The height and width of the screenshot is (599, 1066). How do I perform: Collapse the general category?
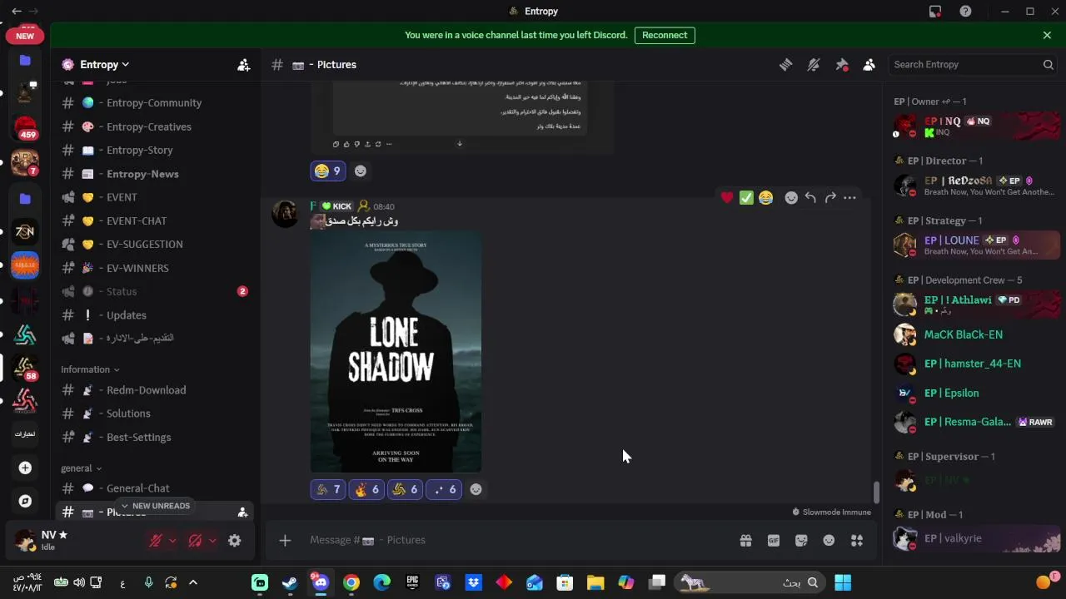tap(81, 468)
